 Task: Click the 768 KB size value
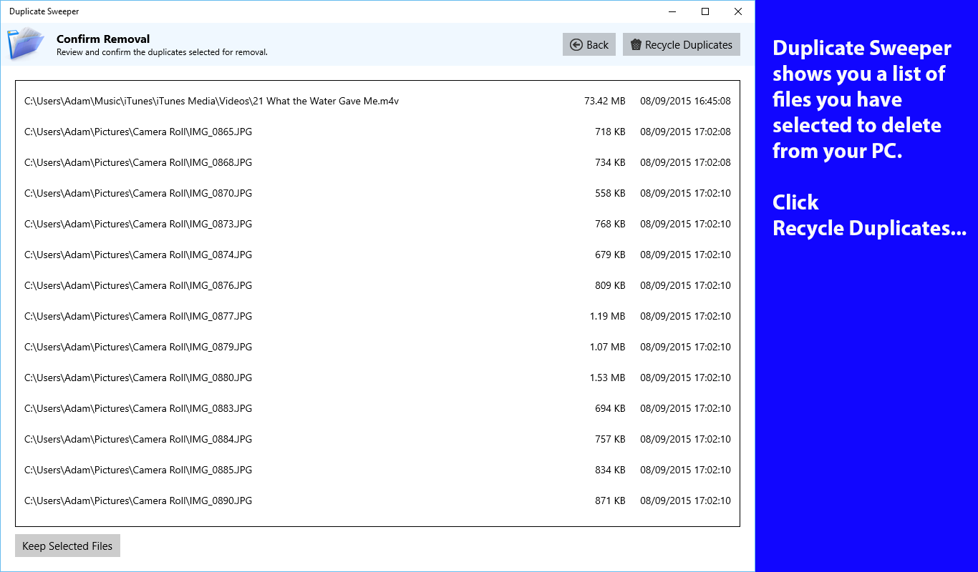tap(610, 225)
